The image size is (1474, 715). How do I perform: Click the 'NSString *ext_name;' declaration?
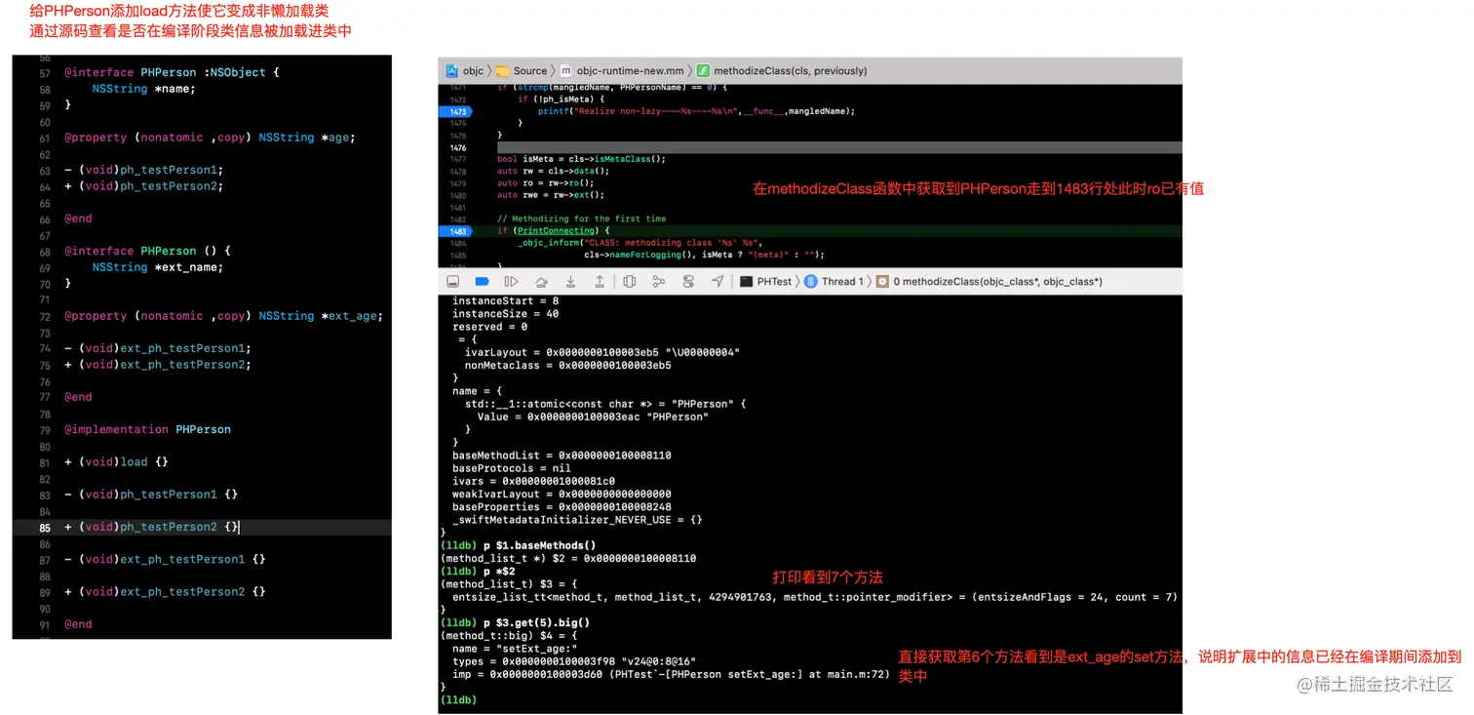tap(158, 267)
